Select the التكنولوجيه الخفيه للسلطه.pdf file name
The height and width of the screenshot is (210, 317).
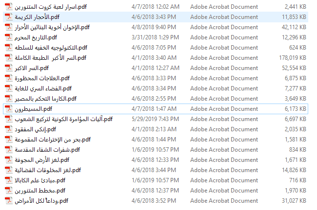tap(51, 48)
